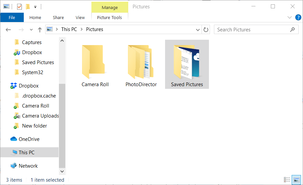Open the address bar history dropdown
Viewport: 303px width, 185px height.
[198, 29]
